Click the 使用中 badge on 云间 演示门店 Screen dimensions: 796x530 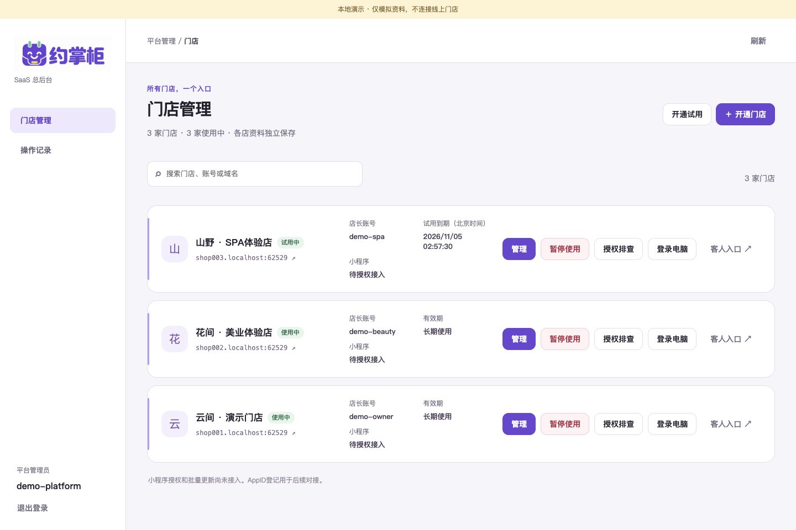(x=281, y=417)
